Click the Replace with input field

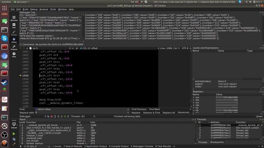pos(82,113)
